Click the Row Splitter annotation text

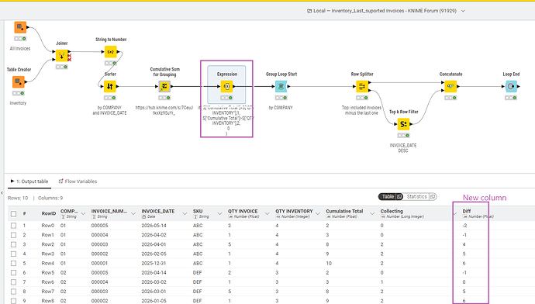click(x=361, y=110)
